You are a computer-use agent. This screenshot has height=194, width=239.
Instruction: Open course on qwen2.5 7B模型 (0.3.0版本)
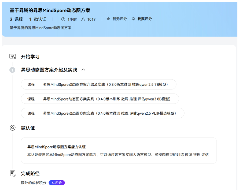click(98, 84)
